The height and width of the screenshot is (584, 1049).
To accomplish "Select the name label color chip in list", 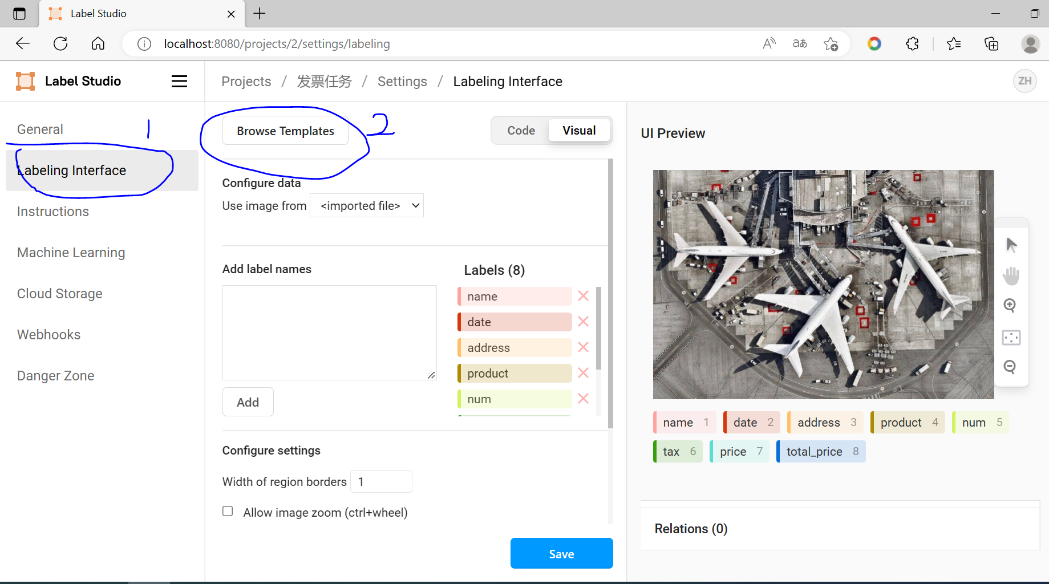I will pos(515,296).
